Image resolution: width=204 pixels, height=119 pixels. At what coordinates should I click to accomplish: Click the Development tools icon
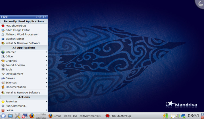tap(3, 74)
